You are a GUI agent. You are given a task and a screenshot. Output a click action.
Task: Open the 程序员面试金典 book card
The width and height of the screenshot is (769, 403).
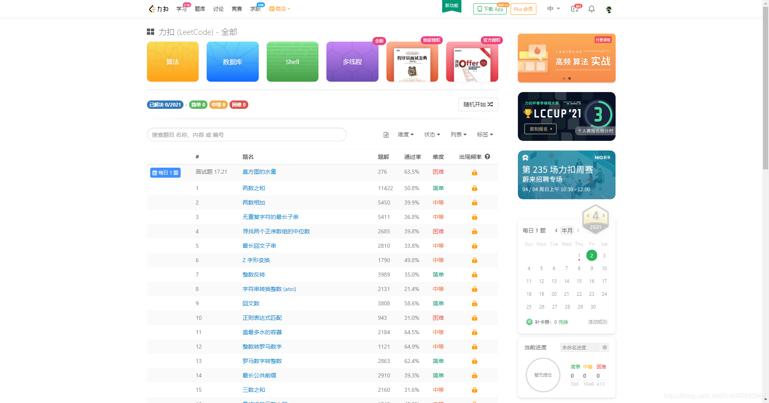412,62
